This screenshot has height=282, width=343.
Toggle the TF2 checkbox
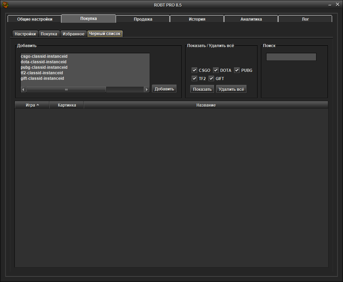tap(194, 78)
